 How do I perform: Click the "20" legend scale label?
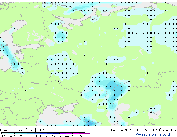pos(48,136)
